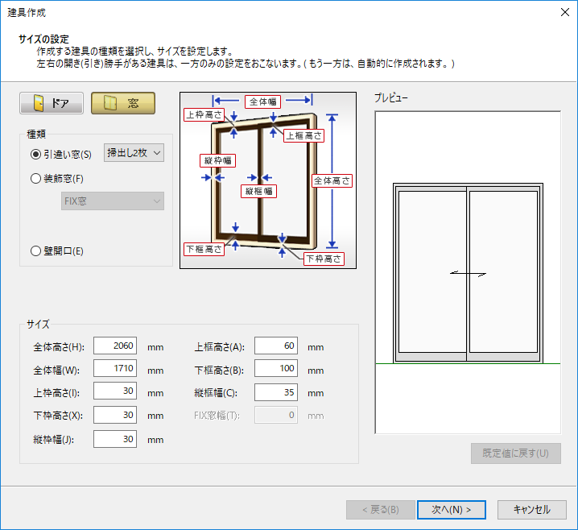
Task: Click the 全体高さ(H) input field
Action: click(x=114, y=346)
